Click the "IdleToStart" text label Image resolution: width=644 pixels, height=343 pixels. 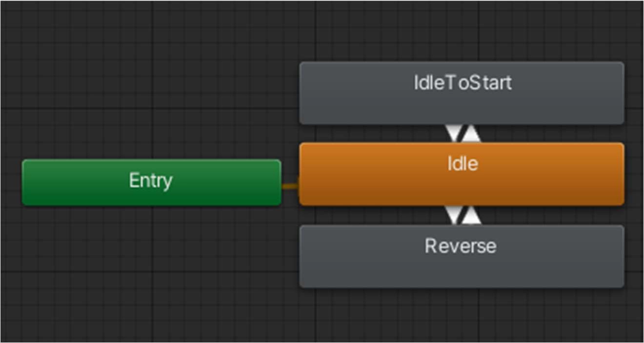(463, 83)
